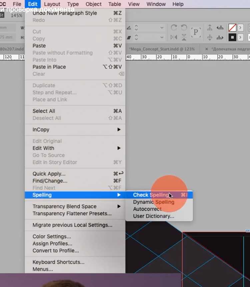Image resolution: width=250 pixels, height=287 pixels.
Task: Click the Rotate 90° Clockwise icon
Action: [174, 28]
